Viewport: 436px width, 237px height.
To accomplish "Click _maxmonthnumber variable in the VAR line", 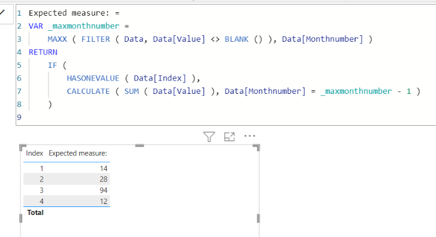I will coord(83,26).
